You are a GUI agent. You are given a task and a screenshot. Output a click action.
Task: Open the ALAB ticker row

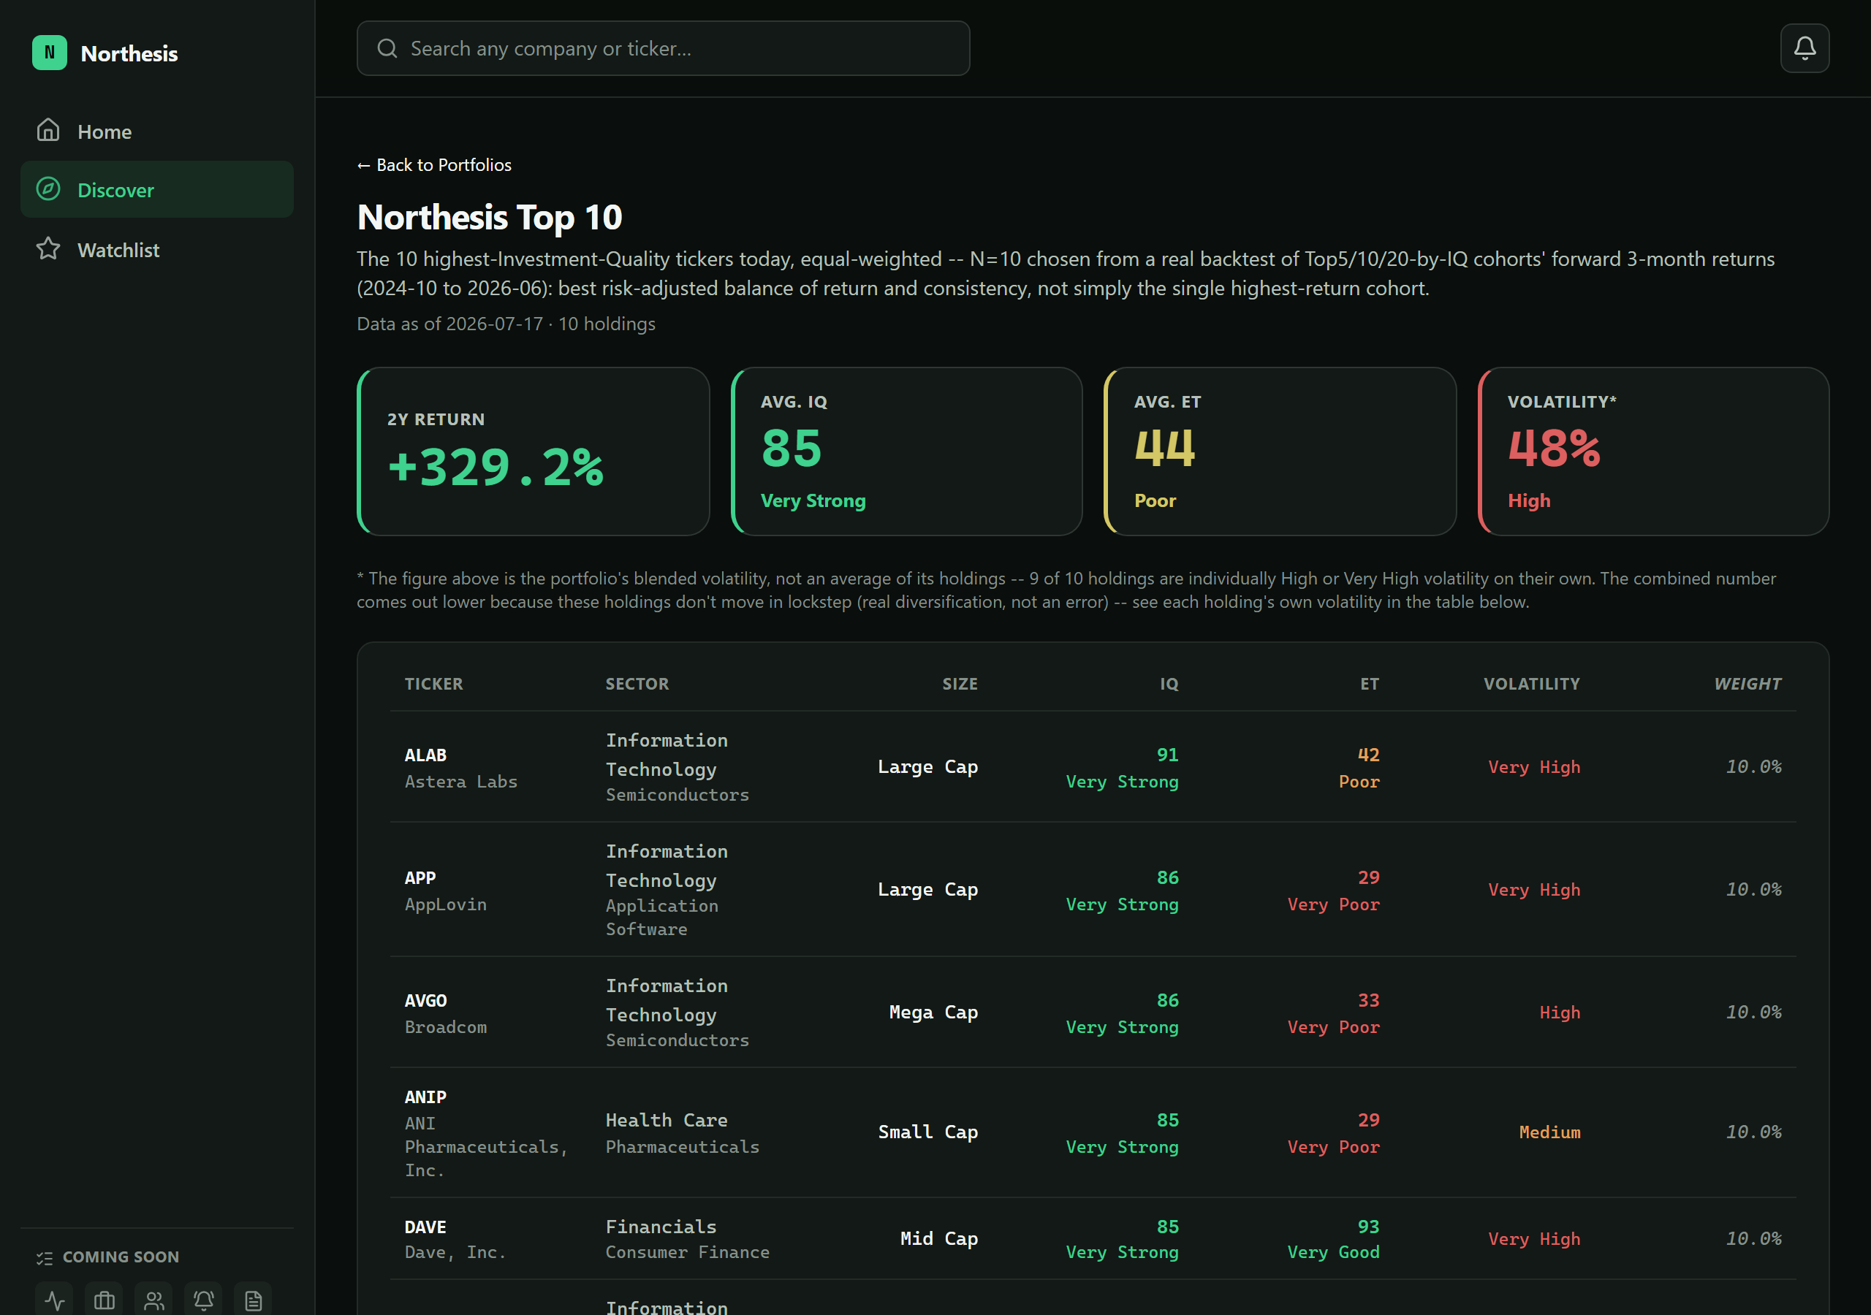pyautogui.click(x=1093, y=766)
